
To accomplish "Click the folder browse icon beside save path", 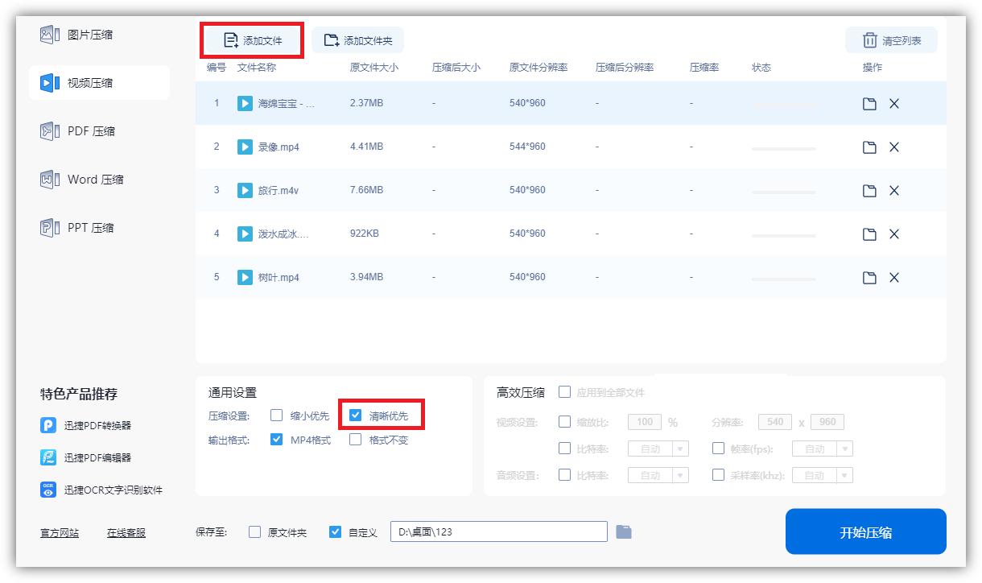I will (625, 531).
